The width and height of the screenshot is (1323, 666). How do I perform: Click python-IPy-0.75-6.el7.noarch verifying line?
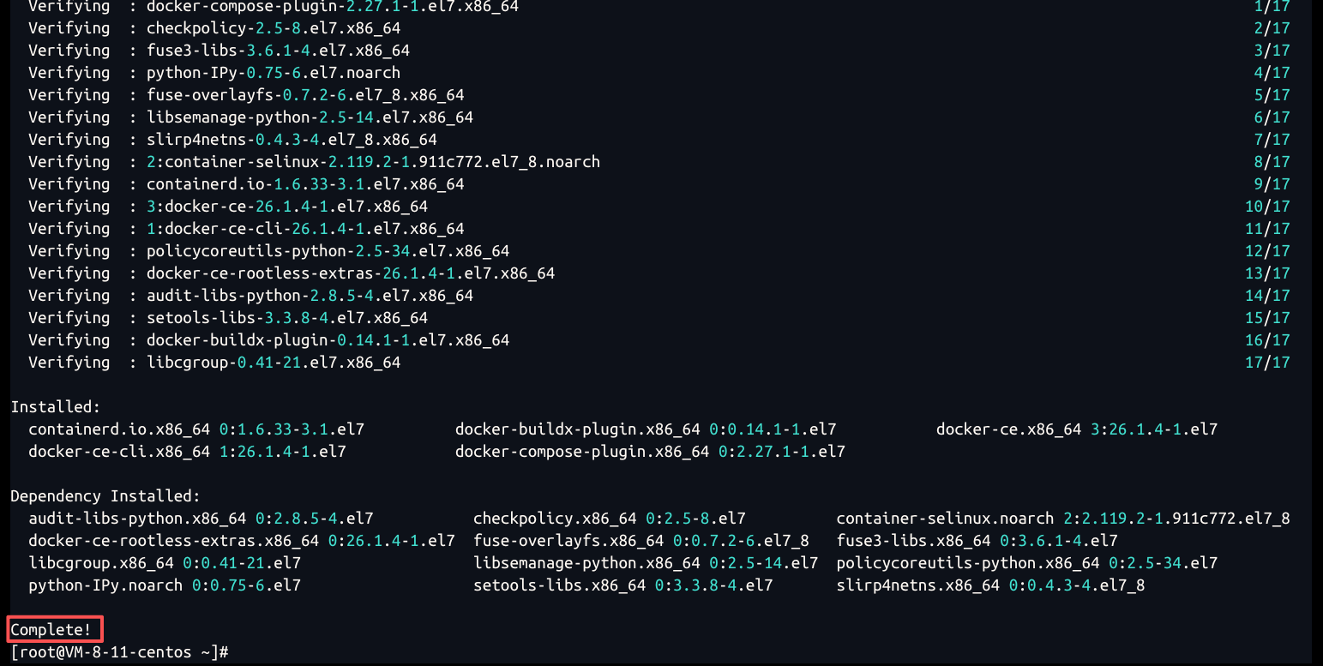click(658, 72)
